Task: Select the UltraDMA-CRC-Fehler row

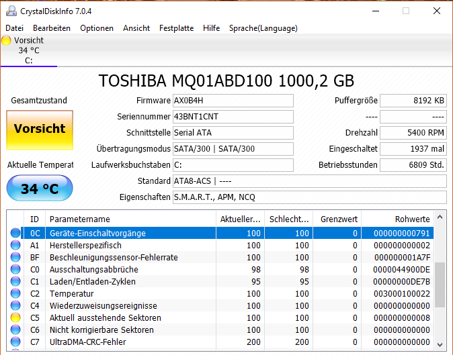Action: 222,342
